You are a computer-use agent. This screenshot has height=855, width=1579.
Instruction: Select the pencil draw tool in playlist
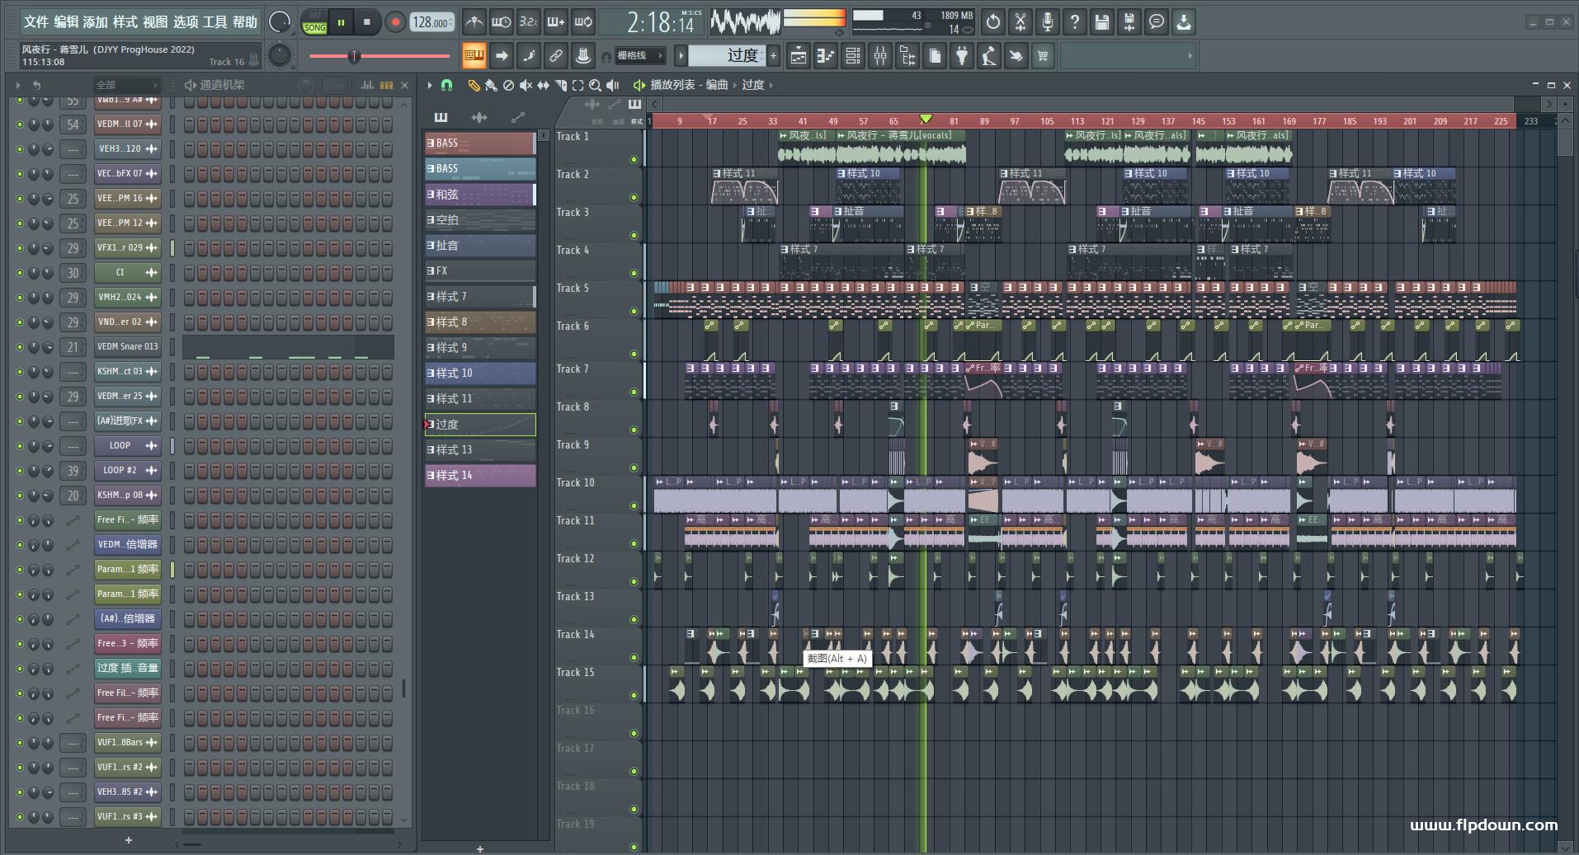point(474,85)
